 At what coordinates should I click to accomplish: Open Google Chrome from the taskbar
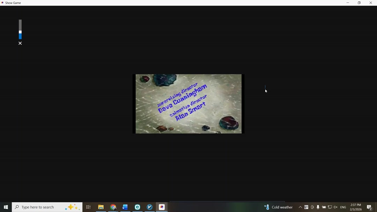(x=113, y=207)
